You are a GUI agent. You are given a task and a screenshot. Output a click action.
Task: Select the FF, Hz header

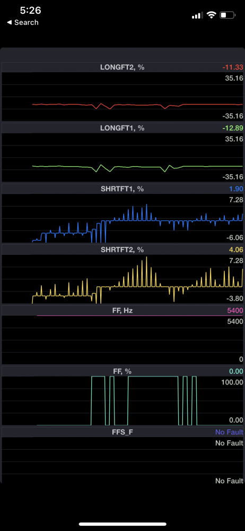point(122,310)
